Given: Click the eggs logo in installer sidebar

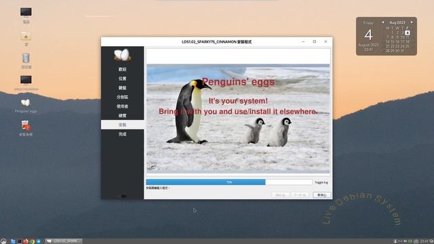Looking at the screenshot, I should coord(122,55).
